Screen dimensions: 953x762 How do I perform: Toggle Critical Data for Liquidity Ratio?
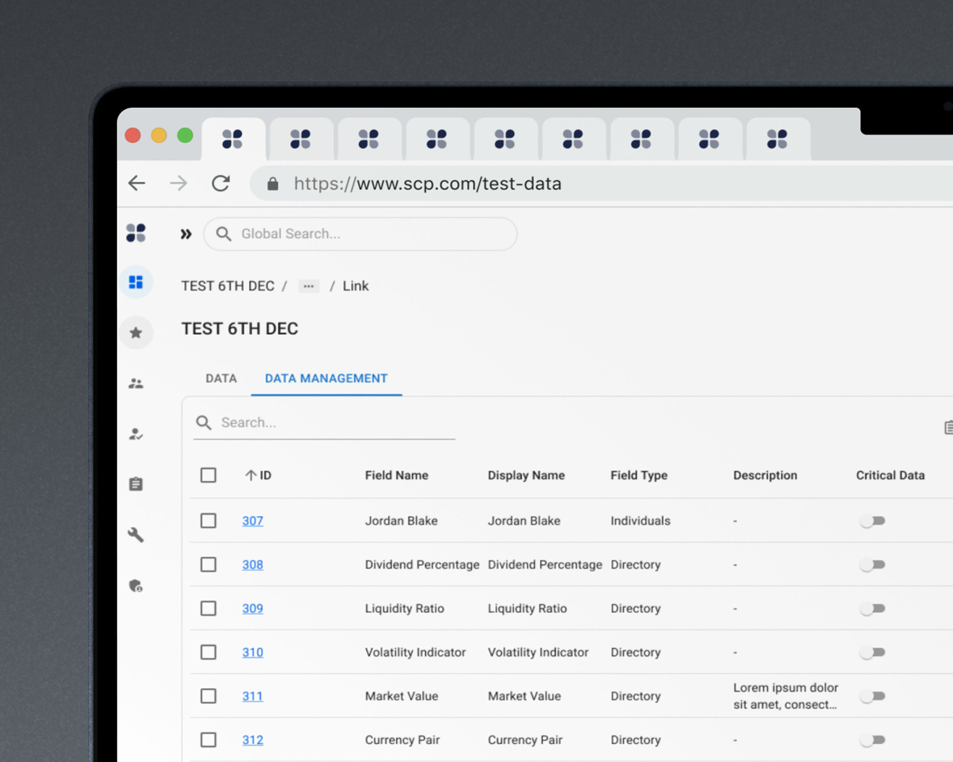[x=872, y=608]
